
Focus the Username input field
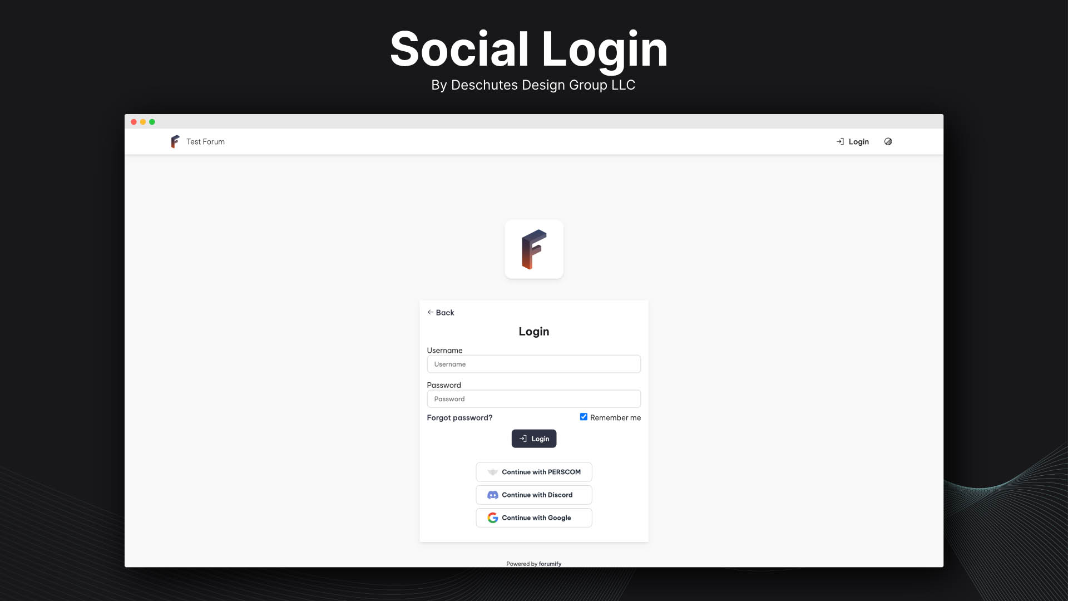tap(534, 364)
